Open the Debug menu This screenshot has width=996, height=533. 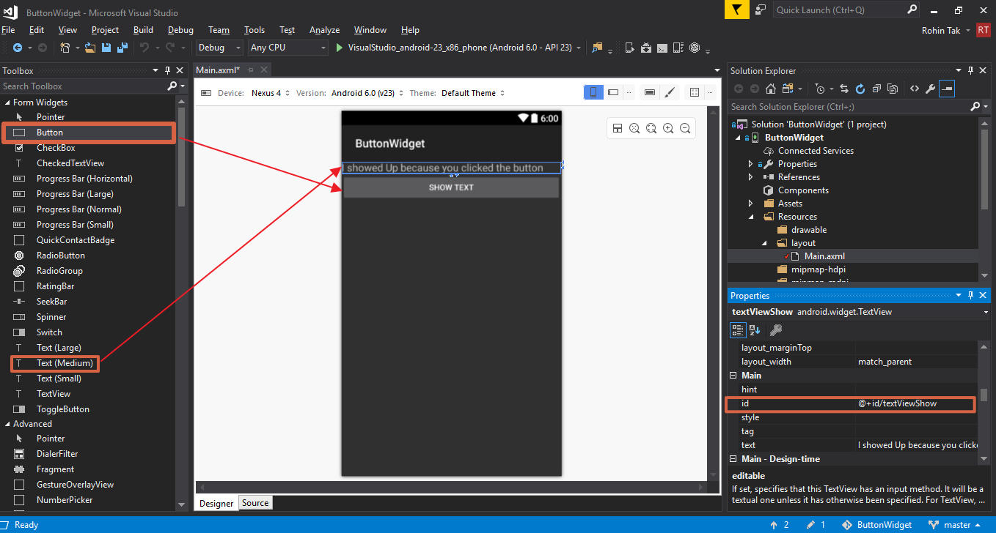[180, 30]
